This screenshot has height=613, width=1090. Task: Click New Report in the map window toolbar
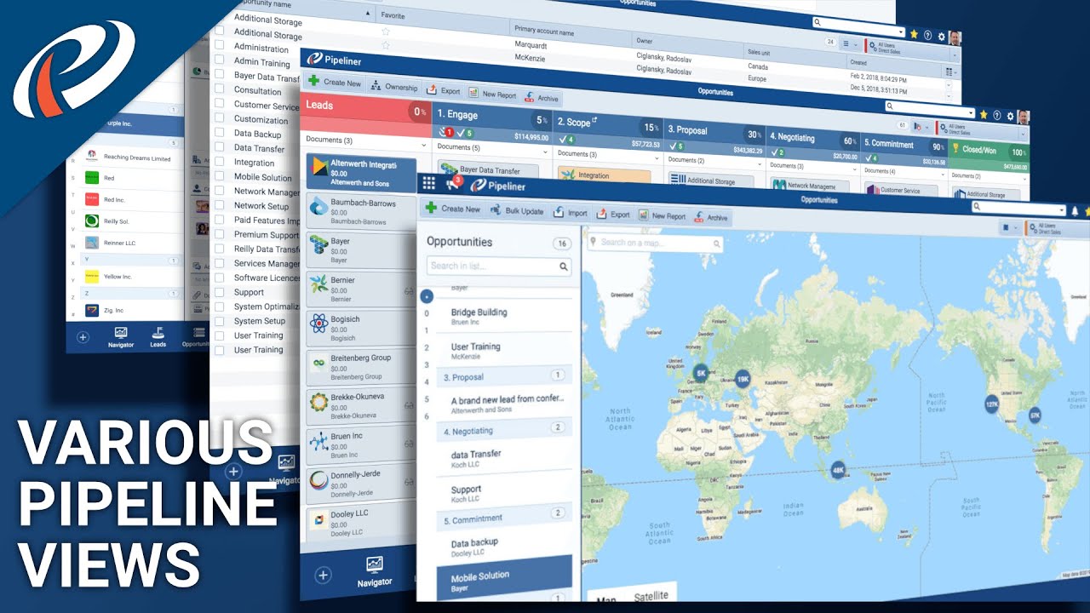(x=662, y=216)
